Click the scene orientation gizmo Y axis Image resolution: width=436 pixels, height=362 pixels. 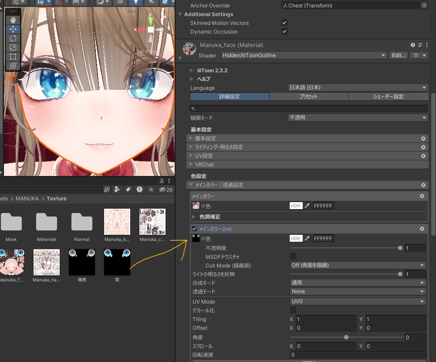click(x=150, y=20)
